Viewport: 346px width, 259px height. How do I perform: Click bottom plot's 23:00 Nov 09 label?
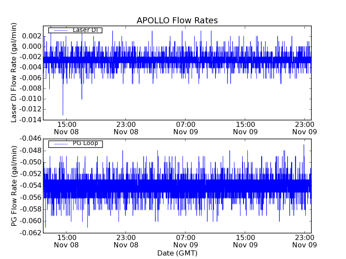tap(305, 241)
